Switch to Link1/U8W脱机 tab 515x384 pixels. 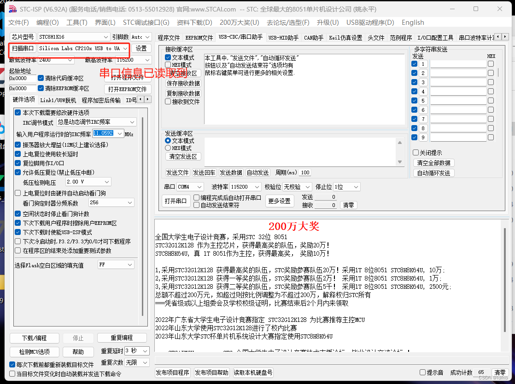(58, 100)
